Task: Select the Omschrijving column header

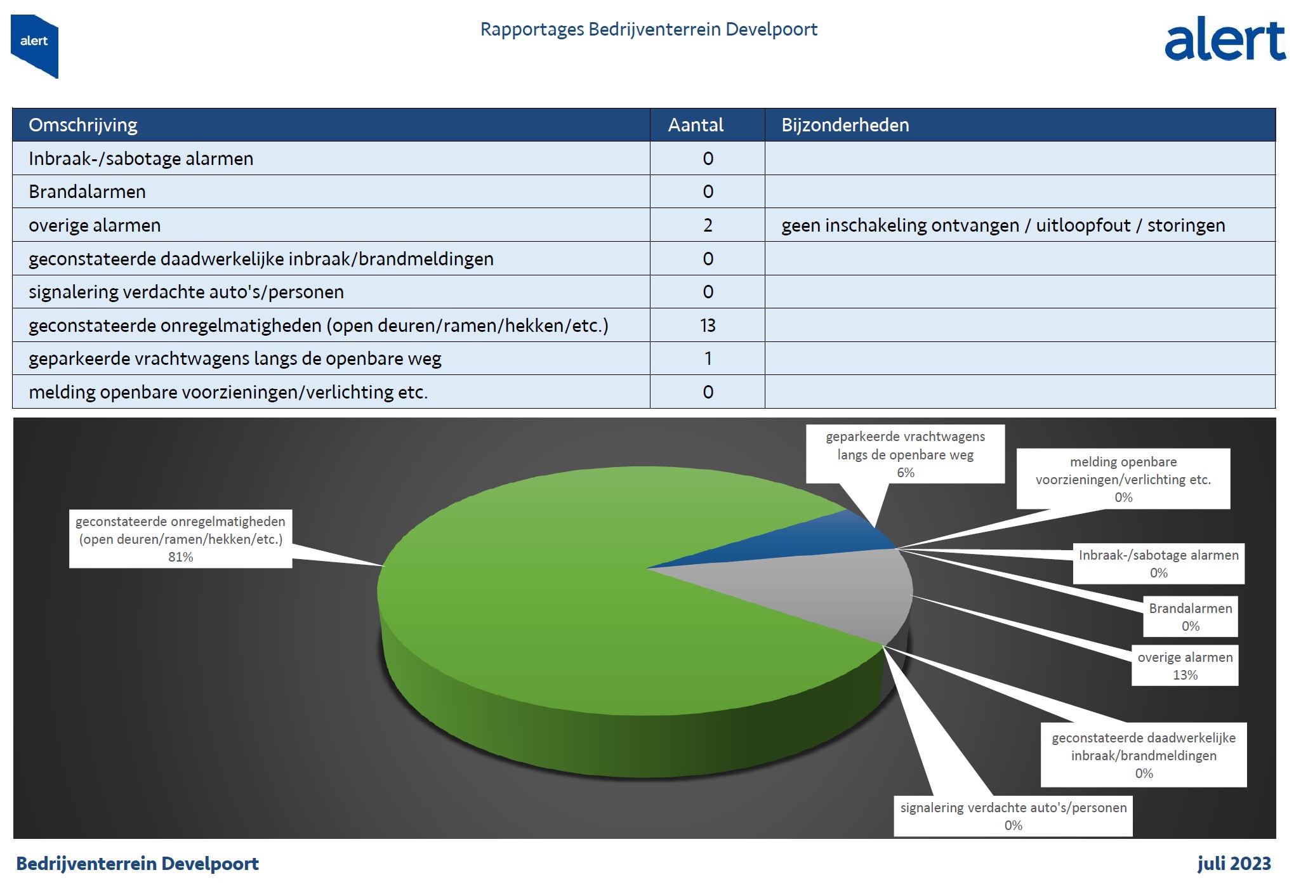Action: 83,125
